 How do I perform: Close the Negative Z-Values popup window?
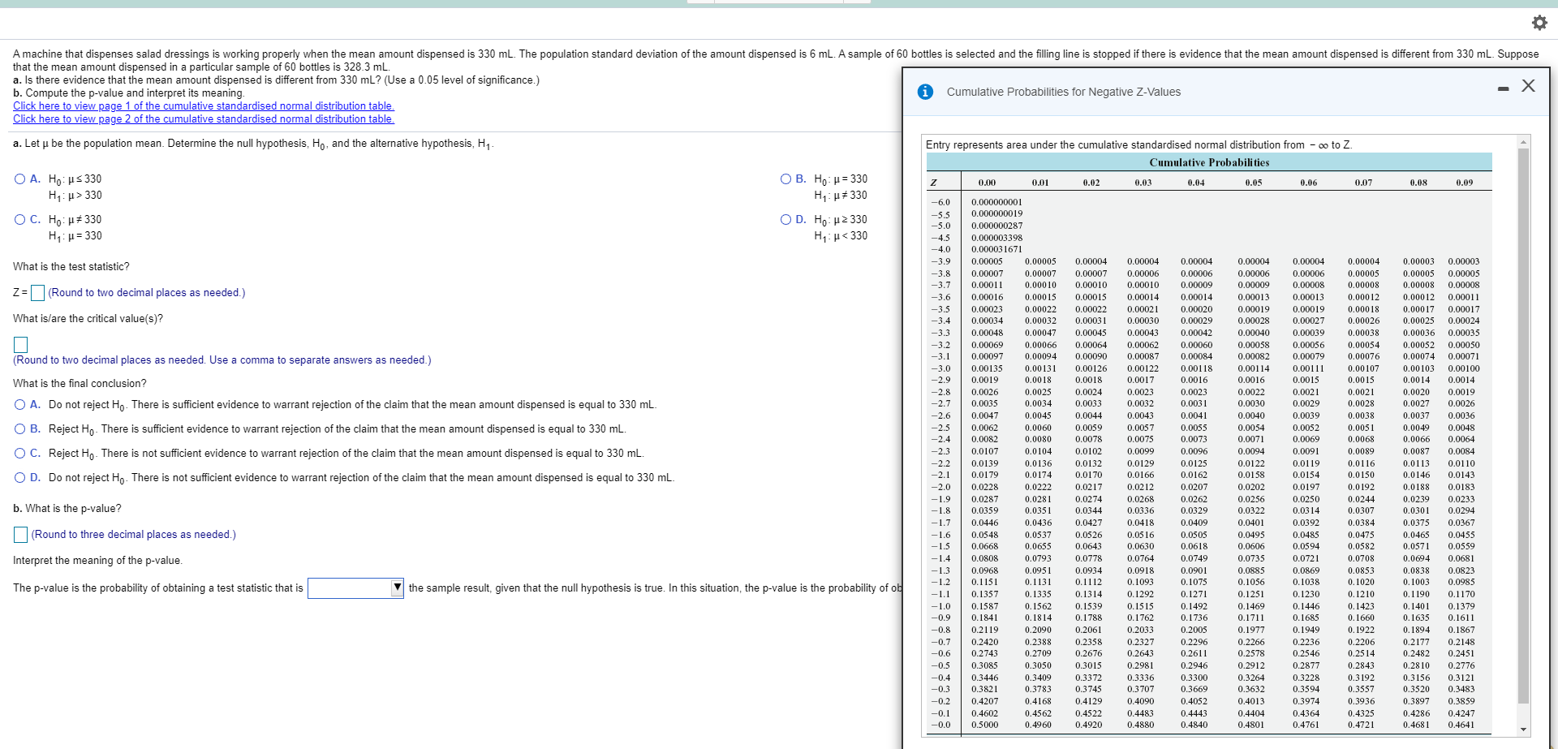[1529, 85]
